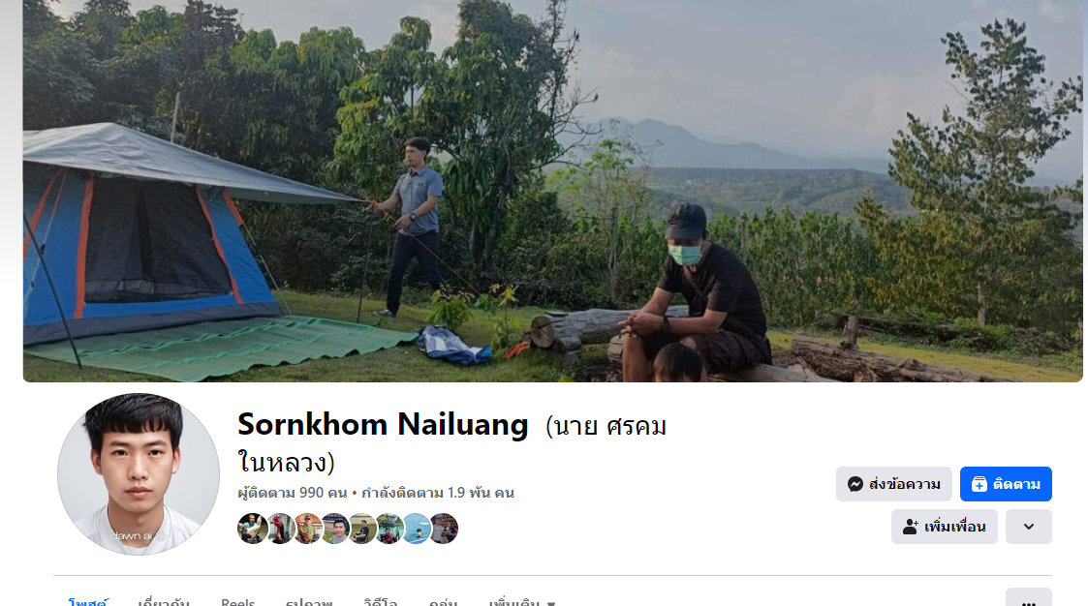Image resolution: width=1088 pixels, height=606 pixels.
Task: Open the วิดีโอ tab
Action: [x=380, y=602]
